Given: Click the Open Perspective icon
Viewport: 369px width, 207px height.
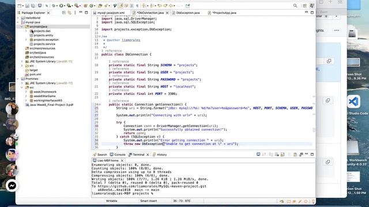Looking at the screenshot, I should click(x=305, y=6).
